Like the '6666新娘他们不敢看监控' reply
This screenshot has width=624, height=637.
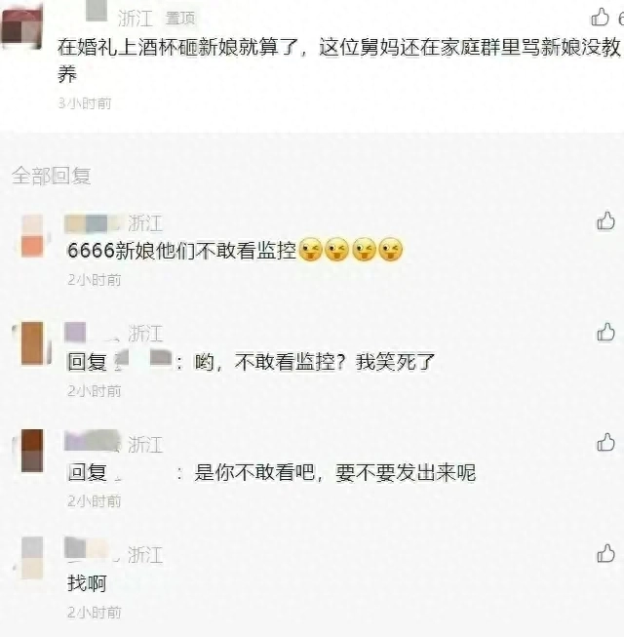pyautogui.click(x=605, y=221)
